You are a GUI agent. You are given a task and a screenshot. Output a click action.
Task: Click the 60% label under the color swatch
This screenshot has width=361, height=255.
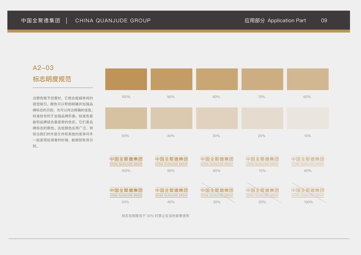pos(307,97)
